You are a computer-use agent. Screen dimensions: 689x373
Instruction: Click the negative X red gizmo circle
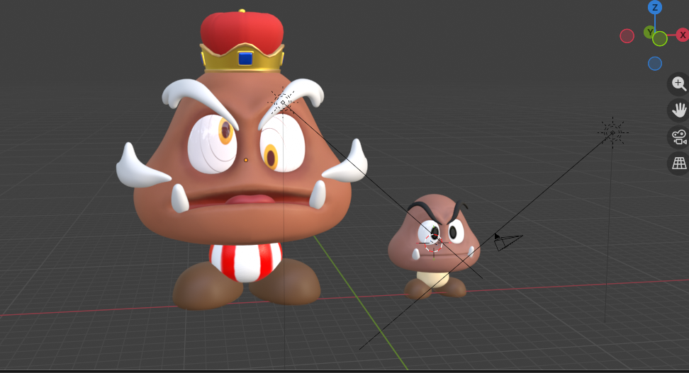click(x=627, y=36)
